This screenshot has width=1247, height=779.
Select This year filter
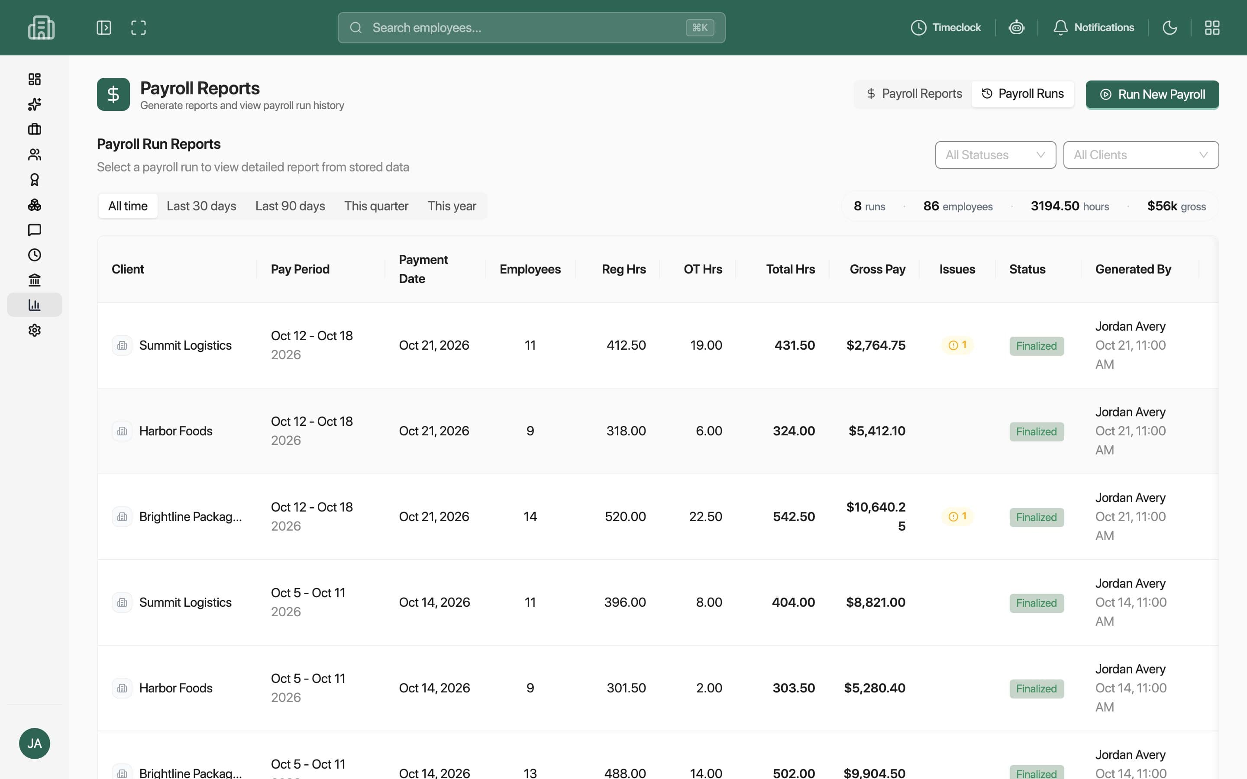(452, 206)
